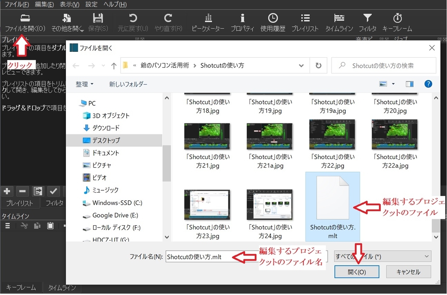Select PC in navigation tree

pyautogui.click(x=92, y=103)
